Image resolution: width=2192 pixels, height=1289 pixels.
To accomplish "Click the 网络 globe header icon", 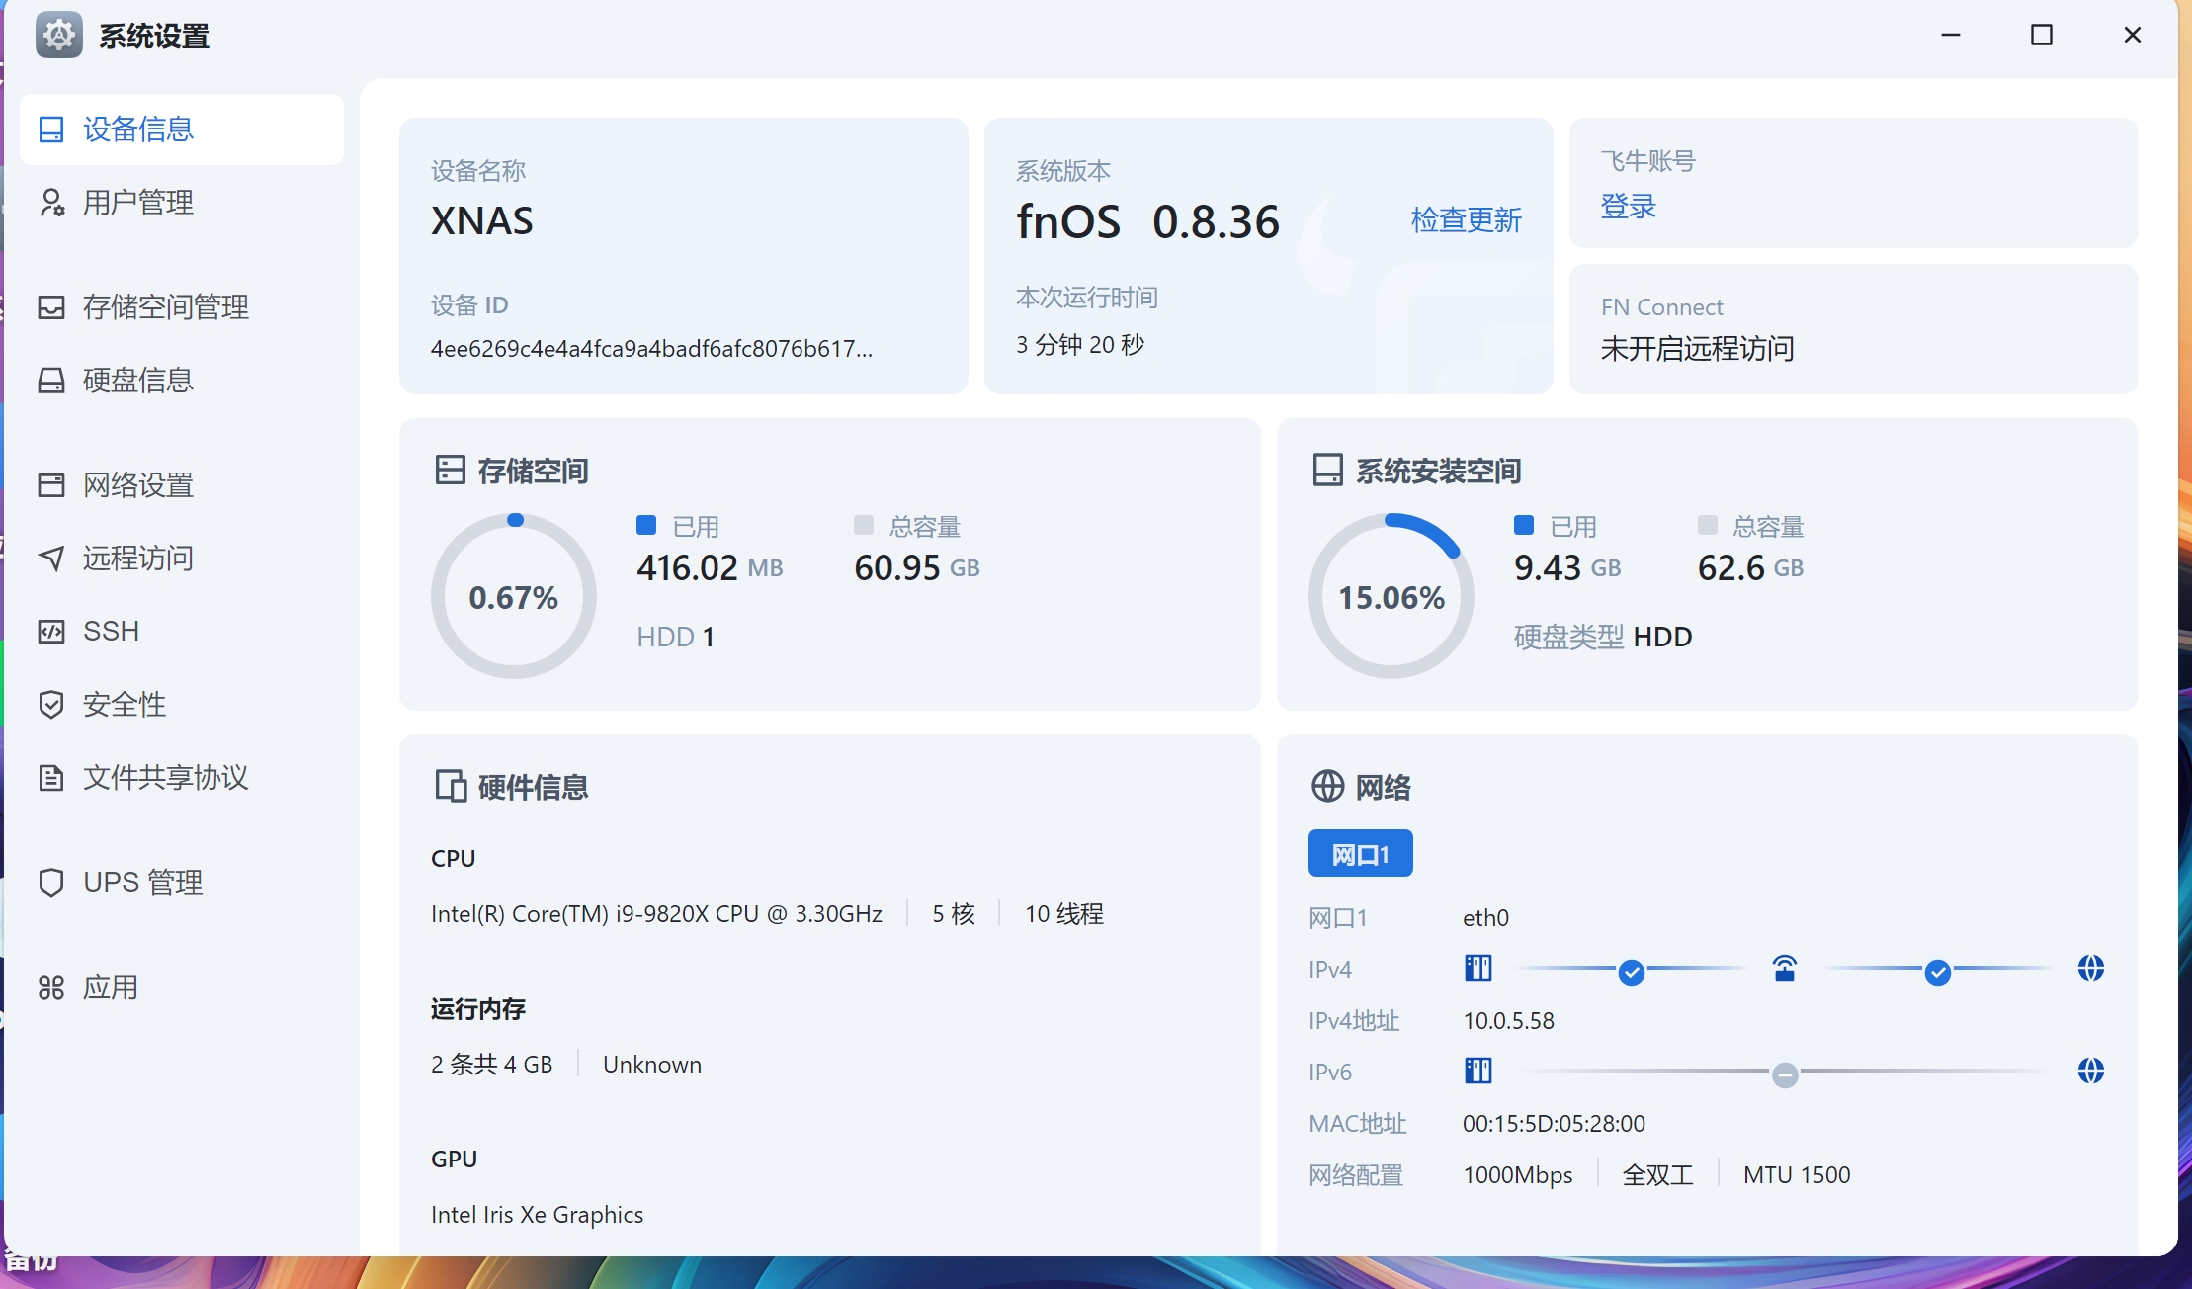I will [1327, 786].
